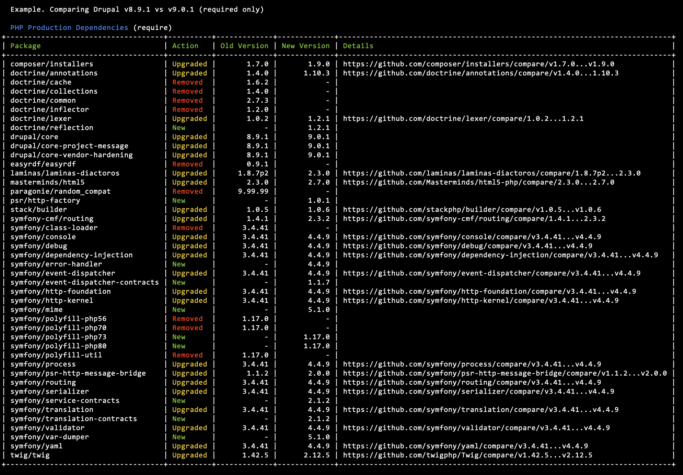The image size is (683, 475).
Task: Open the symfony/console compare link
Action: 472,237
